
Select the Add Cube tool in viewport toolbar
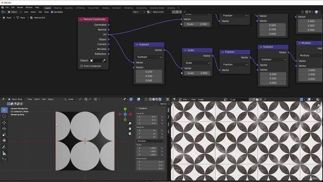click(x=4, y=160)
